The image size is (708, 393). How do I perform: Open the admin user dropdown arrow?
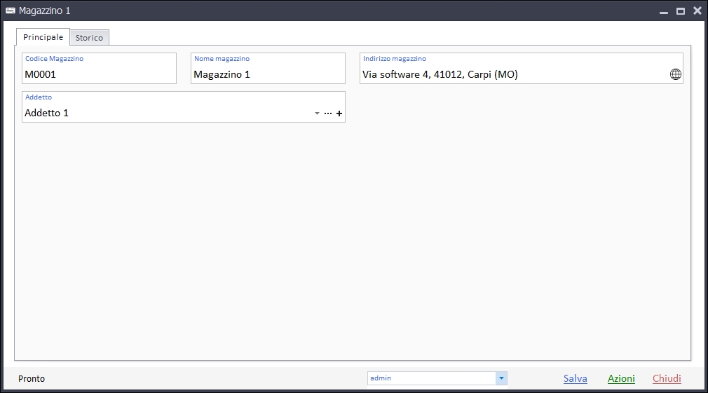(501, 378)
